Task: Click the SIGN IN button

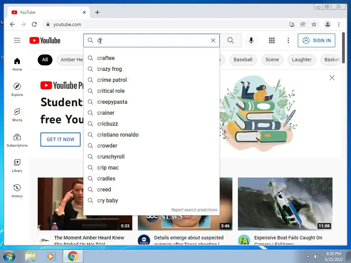Action: (x=316, y=40)
